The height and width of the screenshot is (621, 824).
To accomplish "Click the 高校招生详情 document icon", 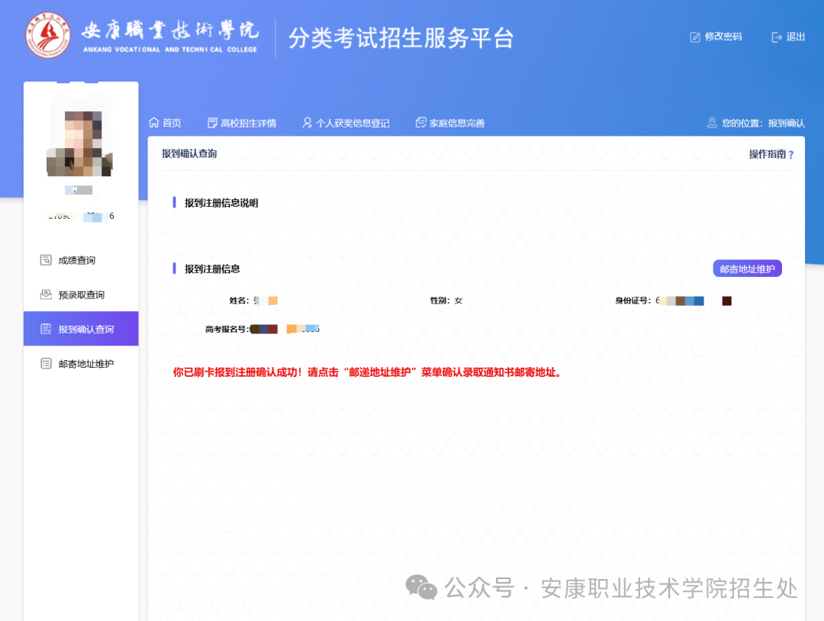I will coord(212,123).
